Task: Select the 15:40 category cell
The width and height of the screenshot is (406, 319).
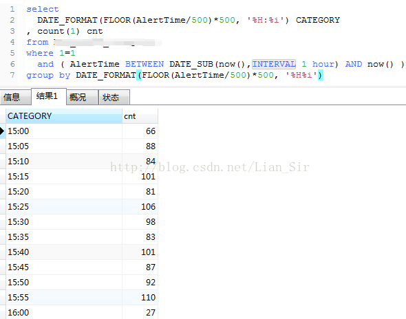Action: tap(64, 252)
